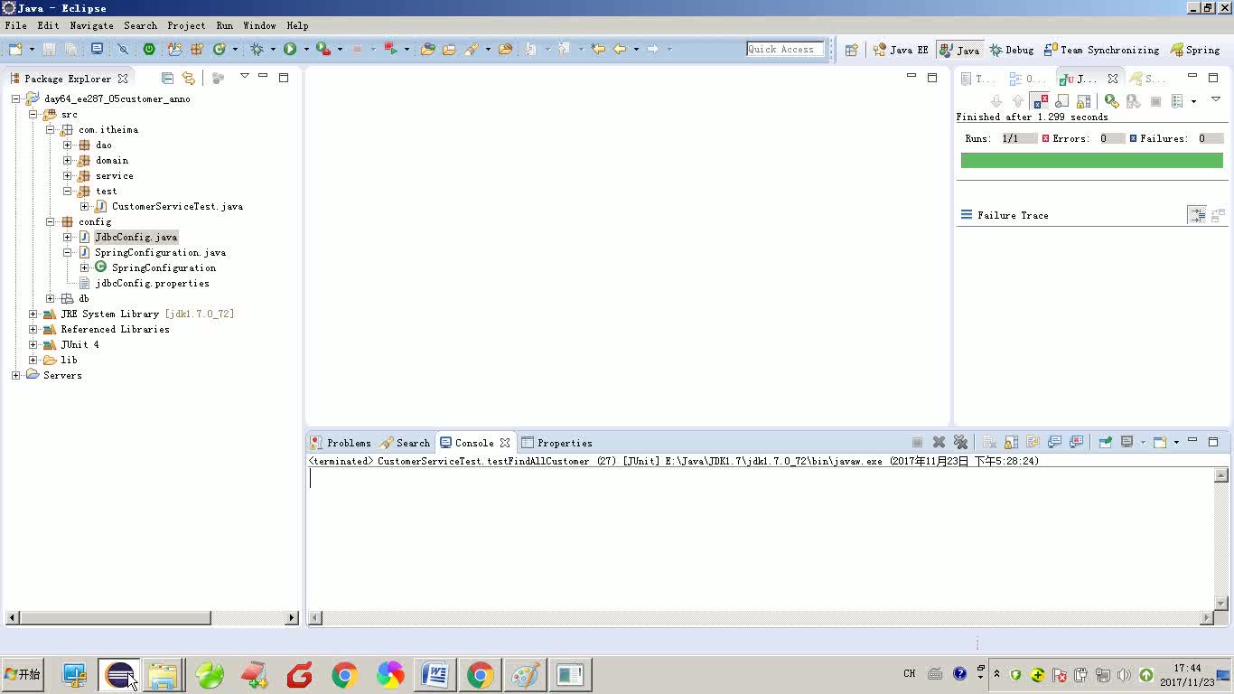This screenshot has width=1234, height=694.
Task: Switch to Team Synchronizing perspective
Action: pos(1101,50)
